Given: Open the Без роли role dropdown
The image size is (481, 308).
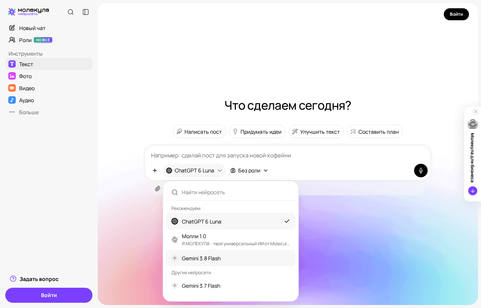Looking at the screenshot, I should (x=249, y=171).
